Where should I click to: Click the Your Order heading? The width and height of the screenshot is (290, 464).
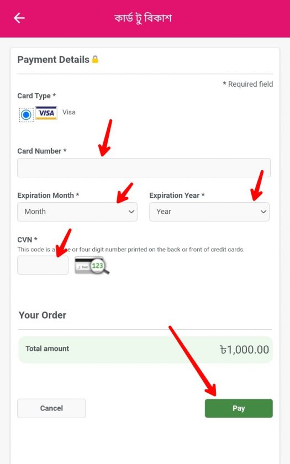[x=43, y=315]
